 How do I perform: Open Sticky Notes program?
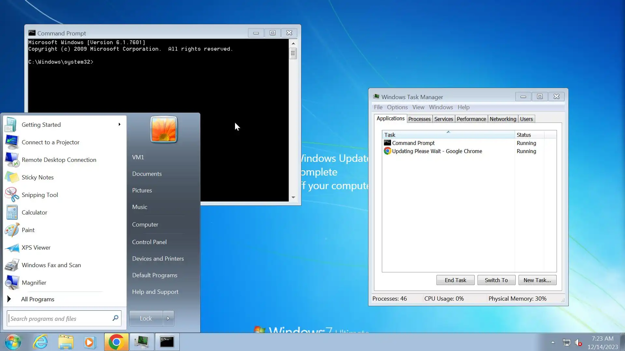[37, 177]
